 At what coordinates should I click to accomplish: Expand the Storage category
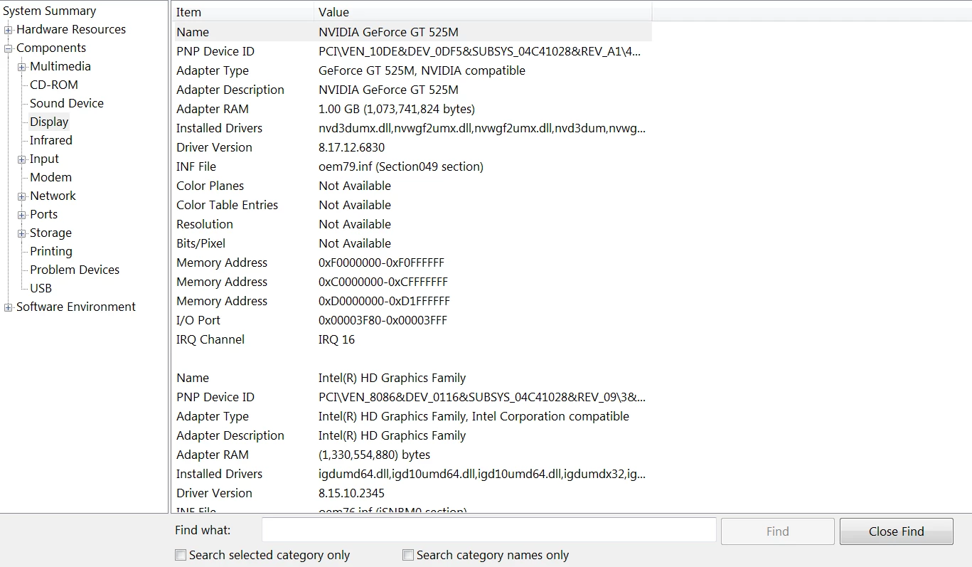click(22, 233)
